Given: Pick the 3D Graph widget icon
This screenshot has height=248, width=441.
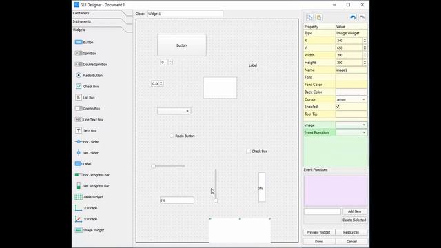Looking at the screenshot, I should click(x=79, y=219).
